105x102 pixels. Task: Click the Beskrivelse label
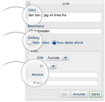click(x=36, y=26)
